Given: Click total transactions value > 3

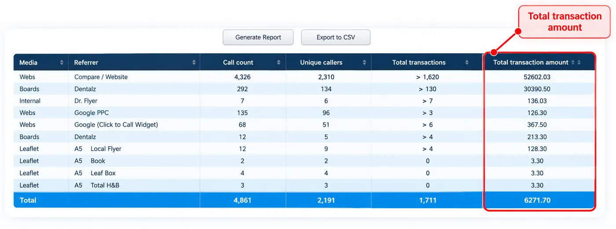Looking at the screenshot, I should (x=427, y=113).
